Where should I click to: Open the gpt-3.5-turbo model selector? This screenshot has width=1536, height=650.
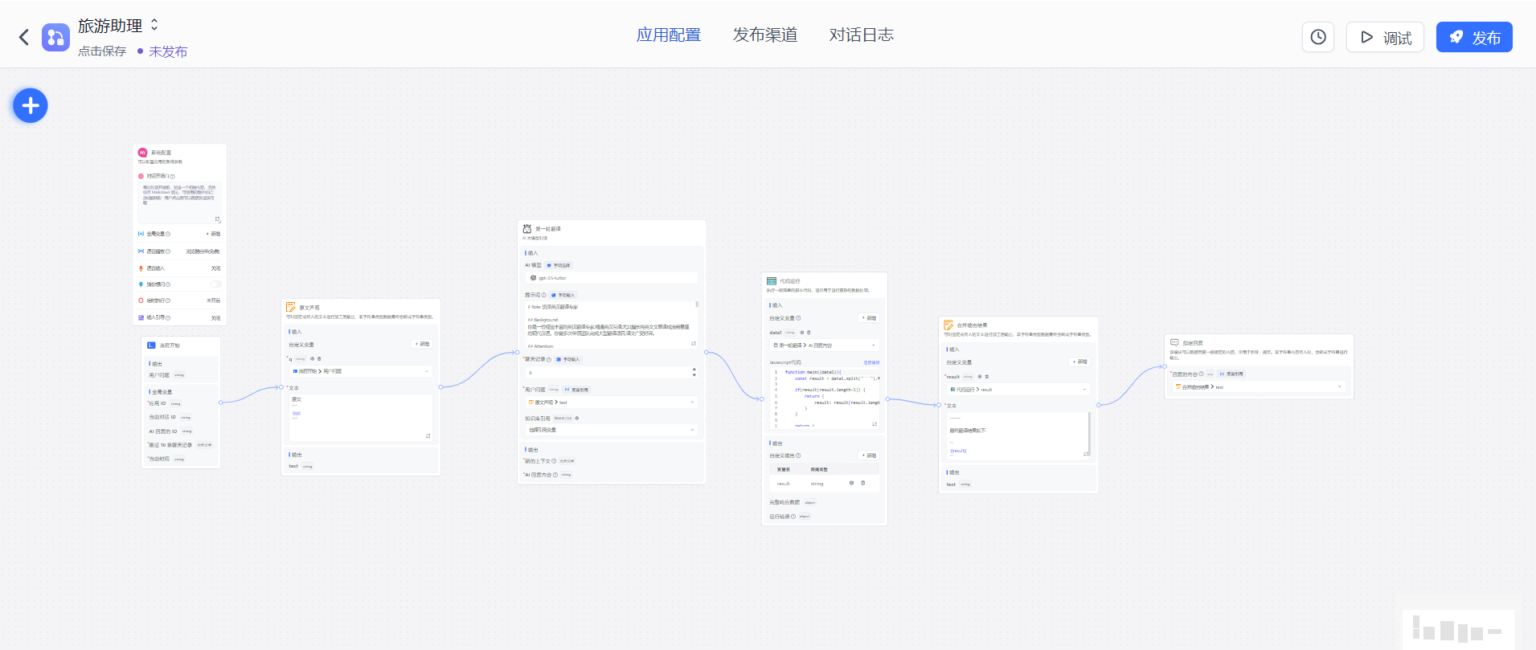[612, 278]
